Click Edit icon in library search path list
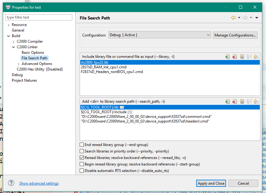This screenshot has height=193, width=266. (x=242, y=101)
